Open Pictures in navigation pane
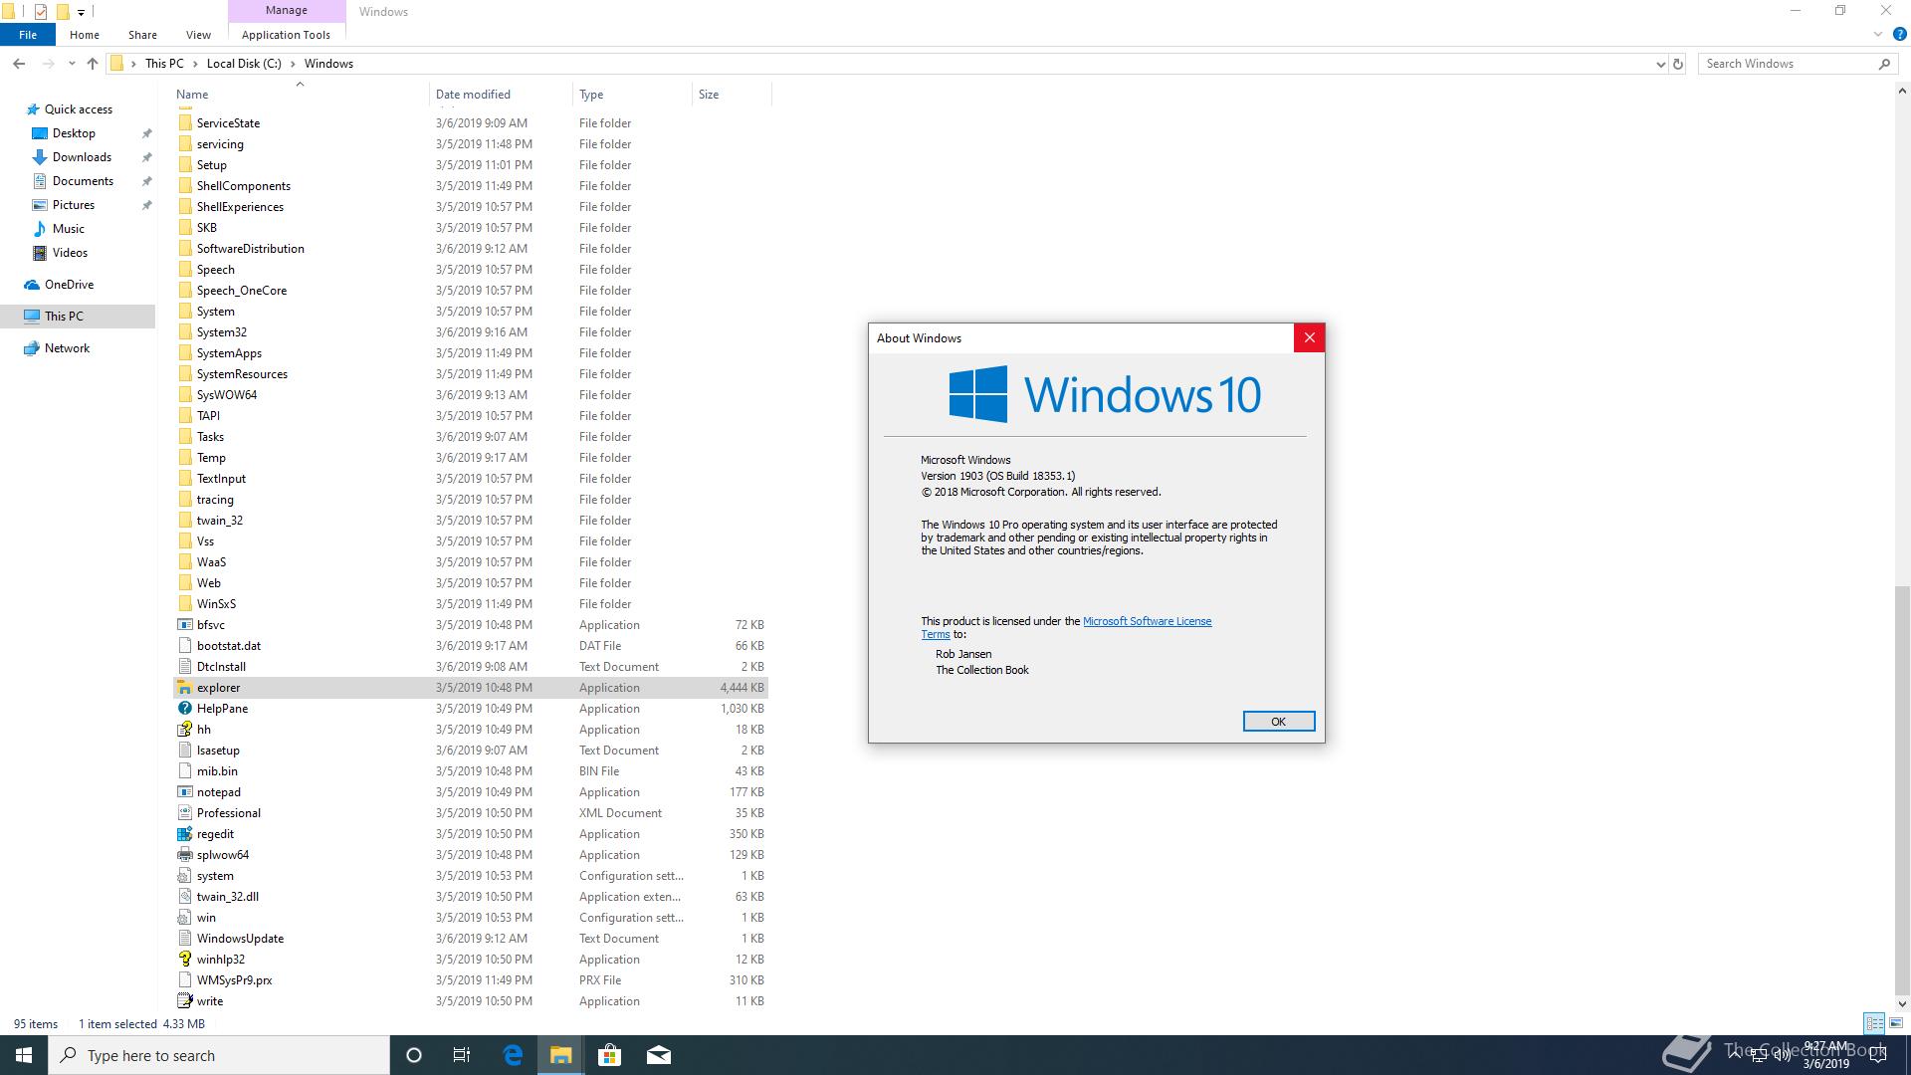The width and height of the screenshot is (1911, 1075). [x=74, y=205]
